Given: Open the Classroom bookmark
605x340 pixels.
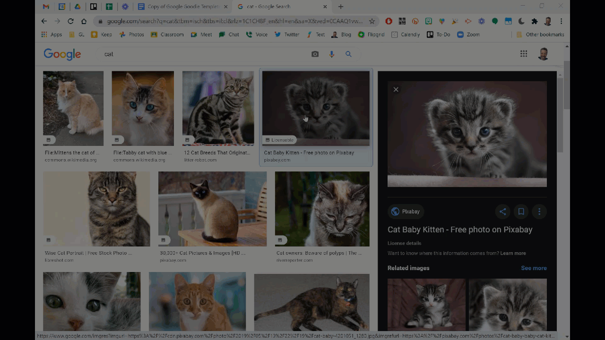Looking at the screenshot, I should click(x=167, y=34).
